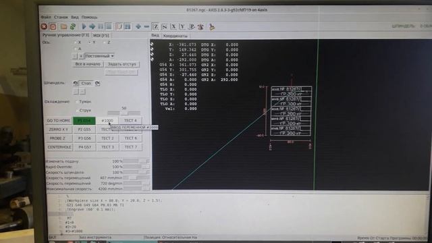The height and width of the screenshot is (243, 432).
Task: Enable Туман mist coolant checkbox
Action: pos(77,102)
